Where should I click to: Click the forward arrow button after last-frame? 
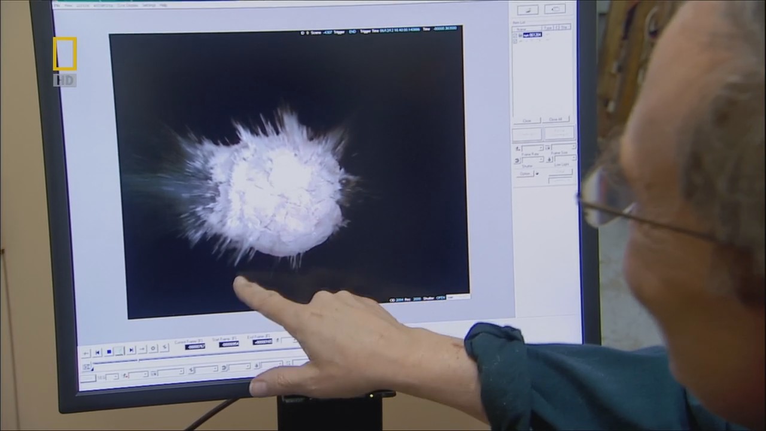142,350
